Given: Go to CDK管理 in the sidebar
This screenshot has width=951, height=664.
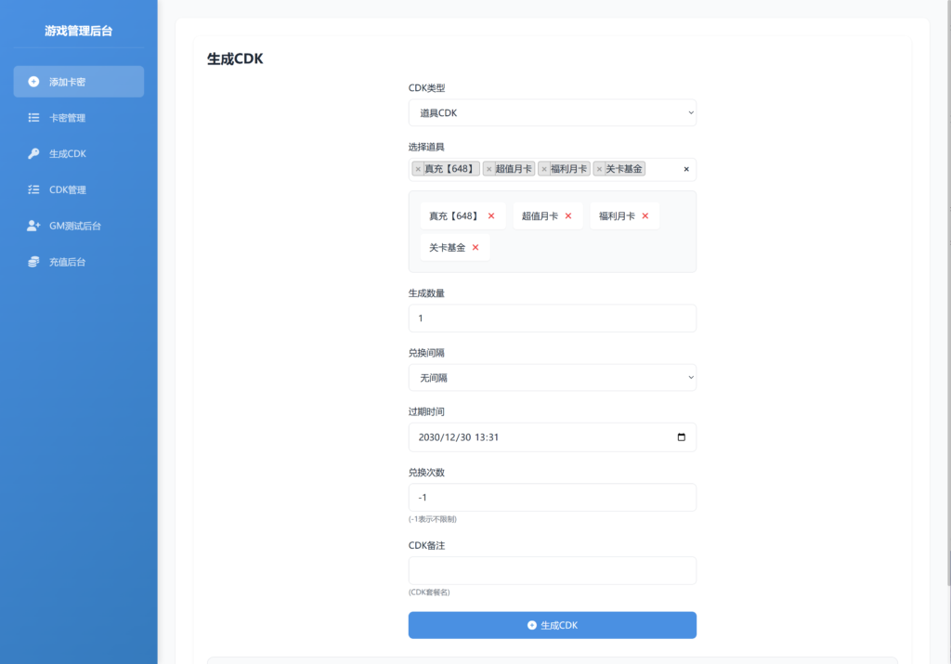Looking at the screenshot, I should [x=67, y=190].
